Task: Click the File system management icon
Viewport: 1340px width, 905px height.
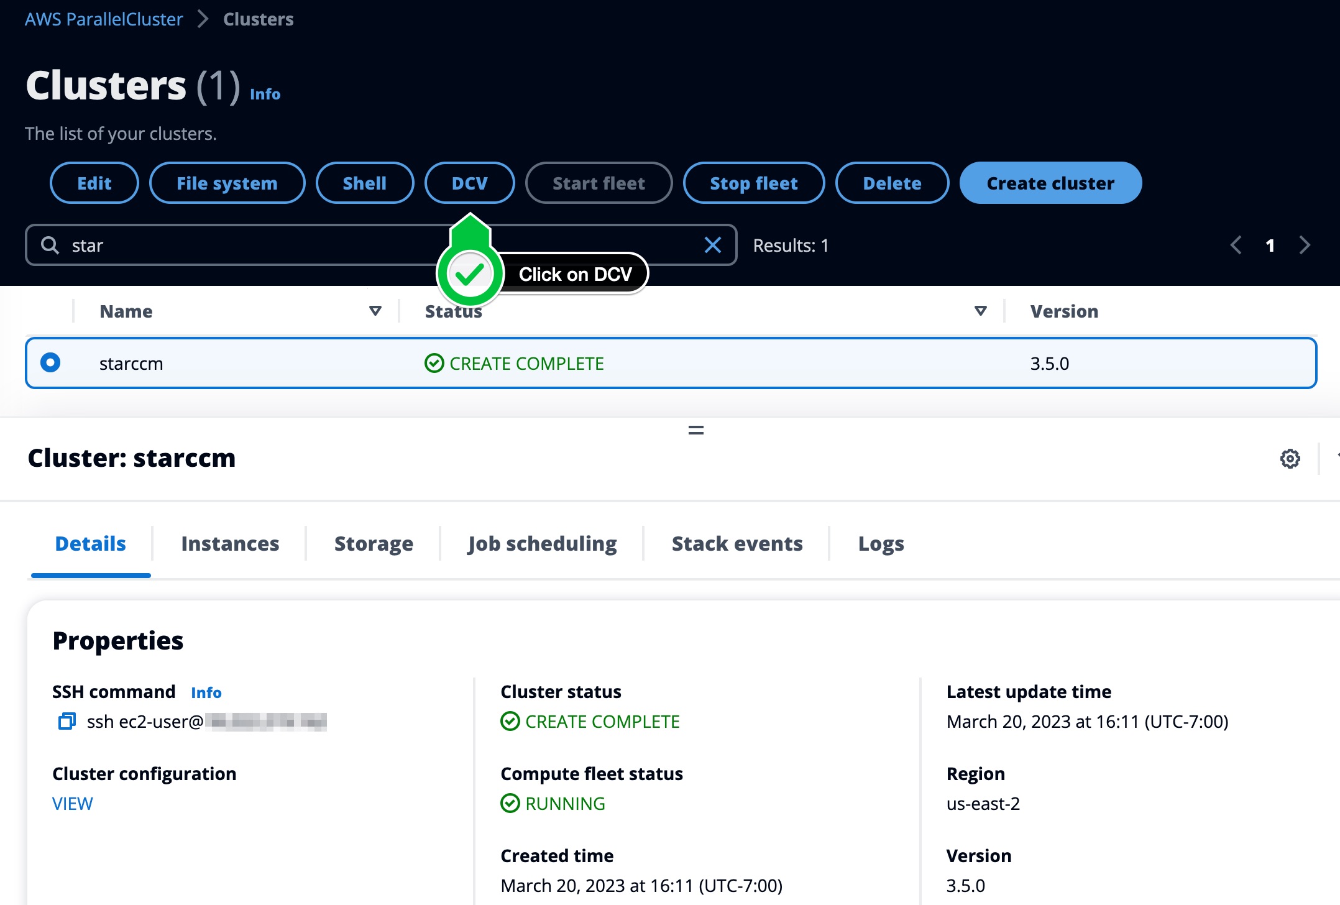Action: tap(226, 183)
